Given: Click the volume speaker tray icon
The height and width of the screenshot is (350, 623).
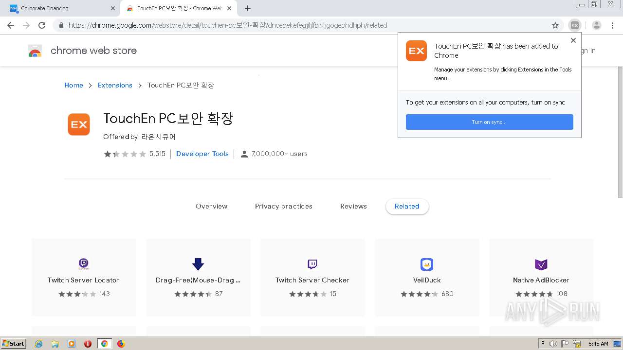Looking at the screenshot, I should [553, 344].
